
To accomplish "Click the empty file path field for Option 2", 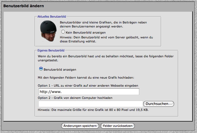I will pos(91,104).
